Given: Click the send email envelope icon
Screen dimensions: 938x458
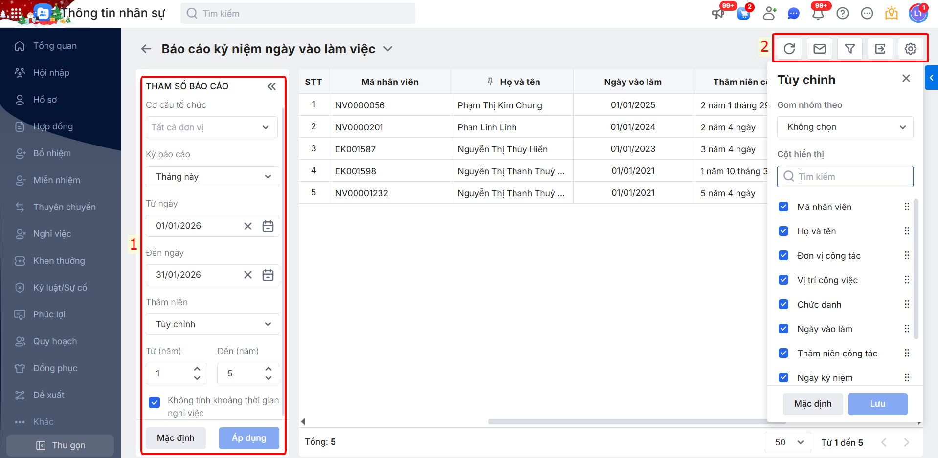Looking at the screenshot, I should point(820,49).
